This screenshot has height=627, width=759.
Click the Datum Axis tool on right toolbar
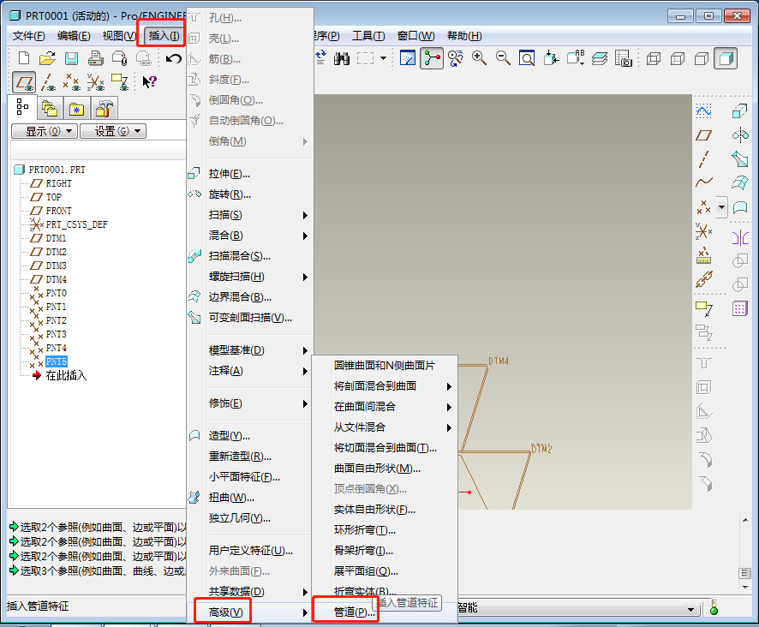[x=704, y=159]
